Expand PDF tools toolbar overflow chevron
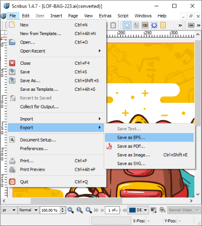This screenshot has width=202, height=226. [198, 25]
